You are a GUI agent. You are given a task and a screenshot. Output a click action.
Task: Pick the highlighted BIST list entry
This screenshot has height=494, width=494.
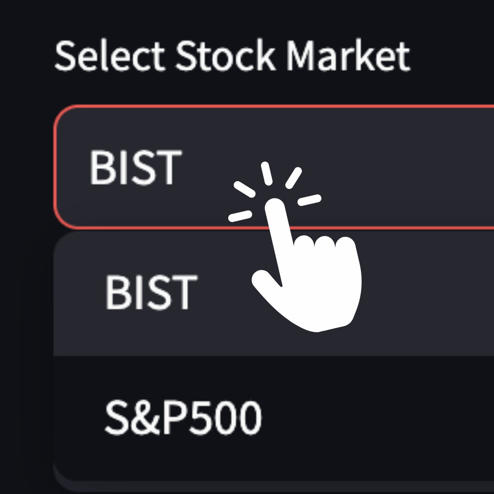coord(274,293)
